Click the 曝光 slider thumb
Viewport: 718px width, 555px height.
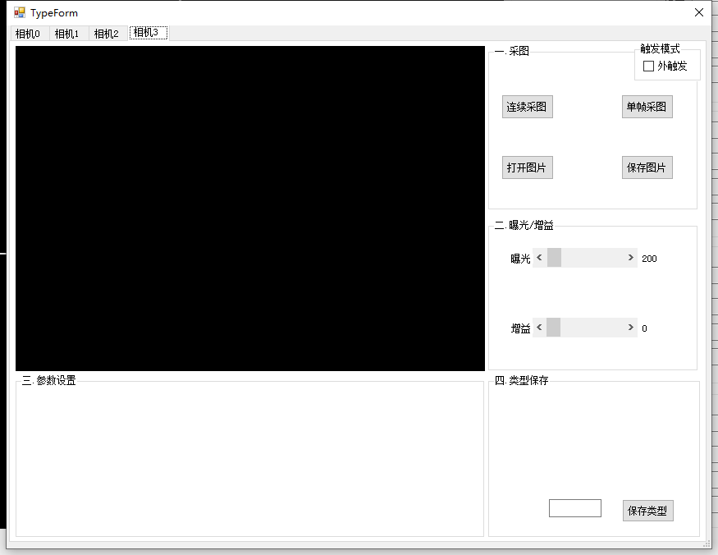click(x=554, y=258)
